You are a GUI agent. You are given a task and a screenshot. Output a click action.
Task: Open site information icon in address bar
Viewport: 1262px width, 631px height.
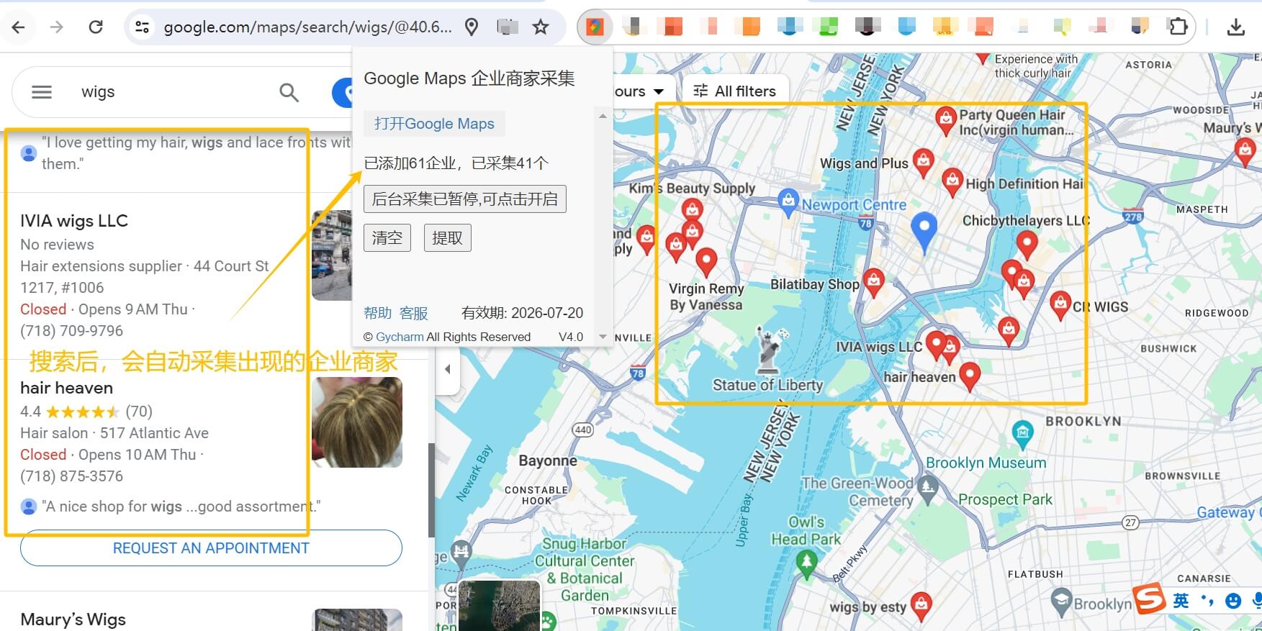[143, 27]
